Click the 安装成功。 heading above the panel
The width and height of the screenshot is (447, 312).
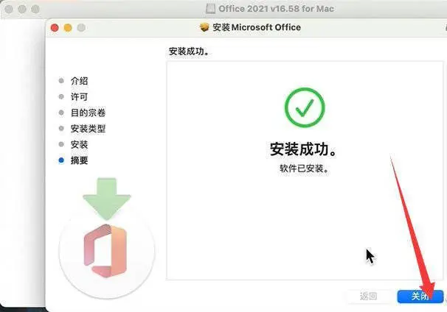coord(189,52)
